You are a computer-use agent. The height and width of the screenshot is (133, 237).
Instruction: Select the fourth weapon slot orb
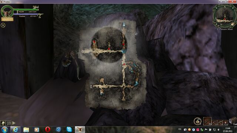pos(226,122)
